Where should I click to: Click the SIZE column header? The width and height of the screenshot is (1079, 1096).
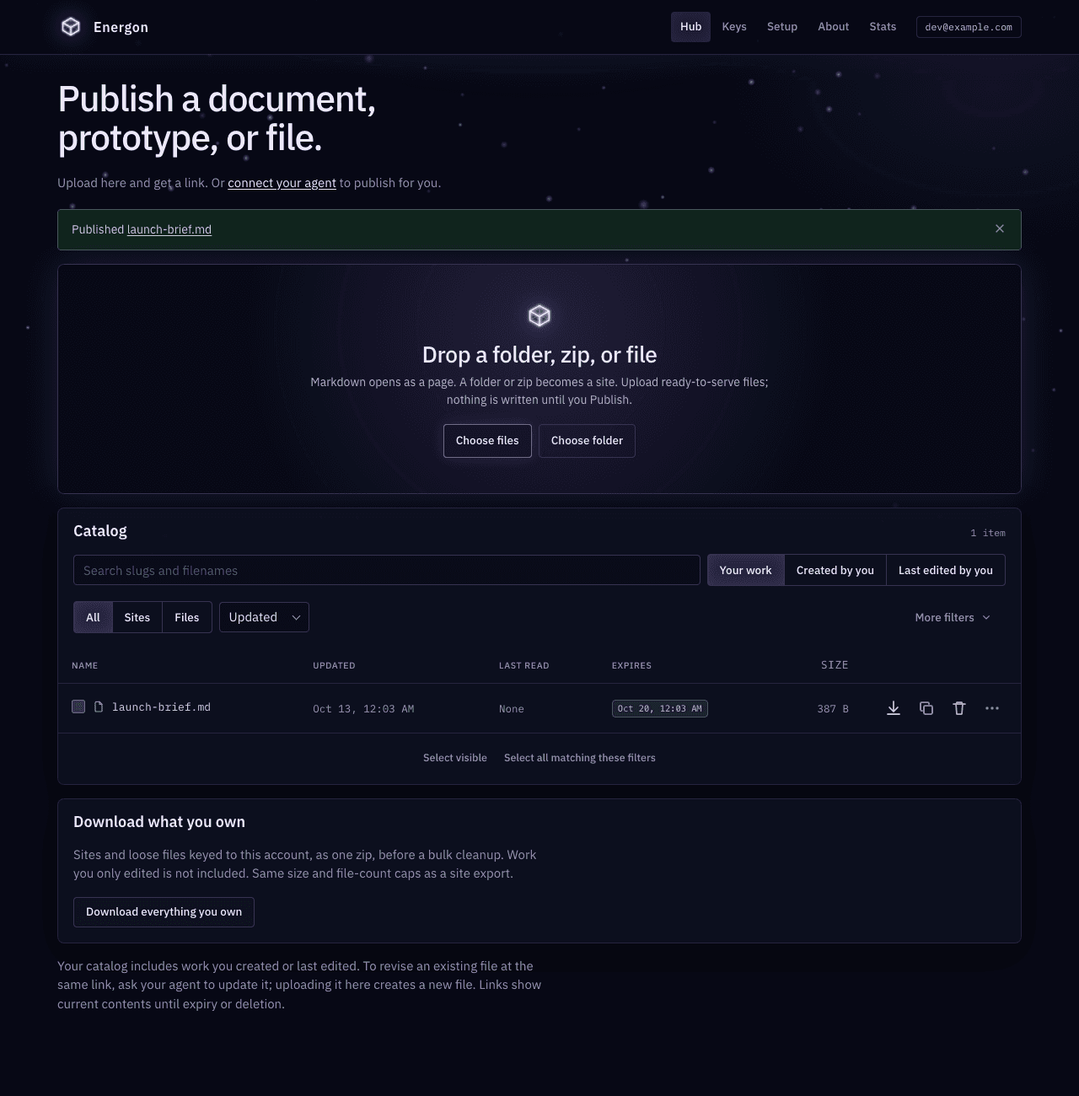coord(835,665)
